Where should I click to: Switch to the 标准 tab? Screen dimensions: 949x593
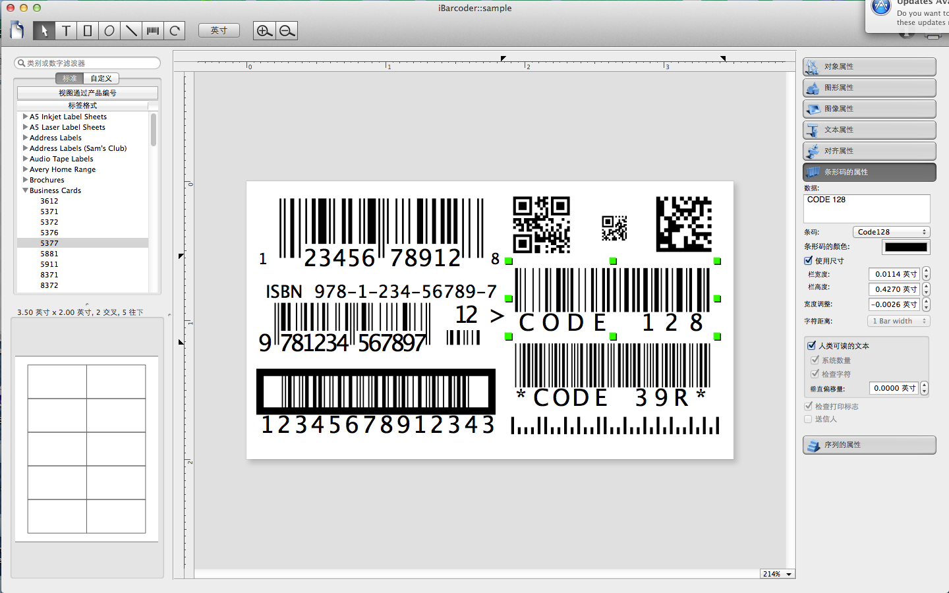(x=70, y=78)
